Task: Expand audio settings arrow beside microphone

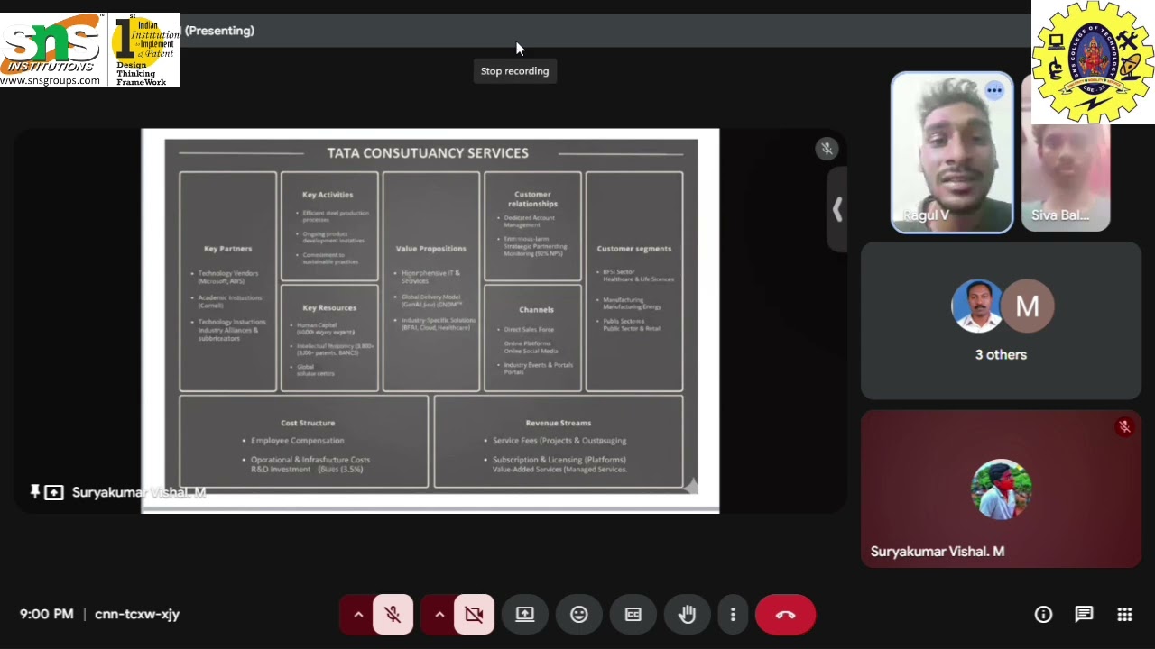Action: pyautogui.click(x=358, y=615)
